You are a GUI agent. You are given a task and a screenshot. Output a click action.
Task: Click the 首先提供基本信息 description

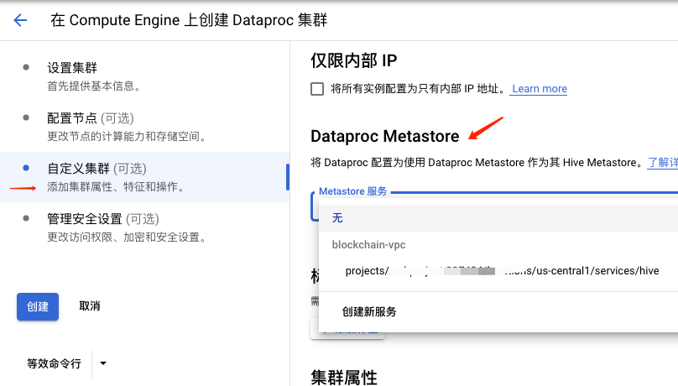tap(95, 86)
